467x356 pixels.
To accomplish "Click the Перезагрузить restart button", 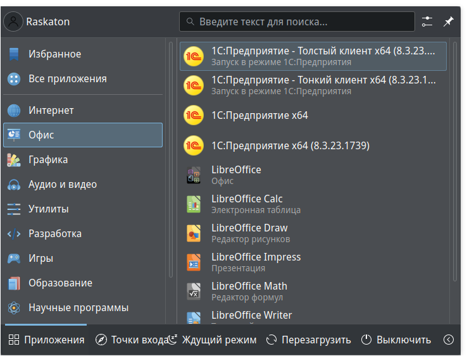I will (x=309, y=340).
